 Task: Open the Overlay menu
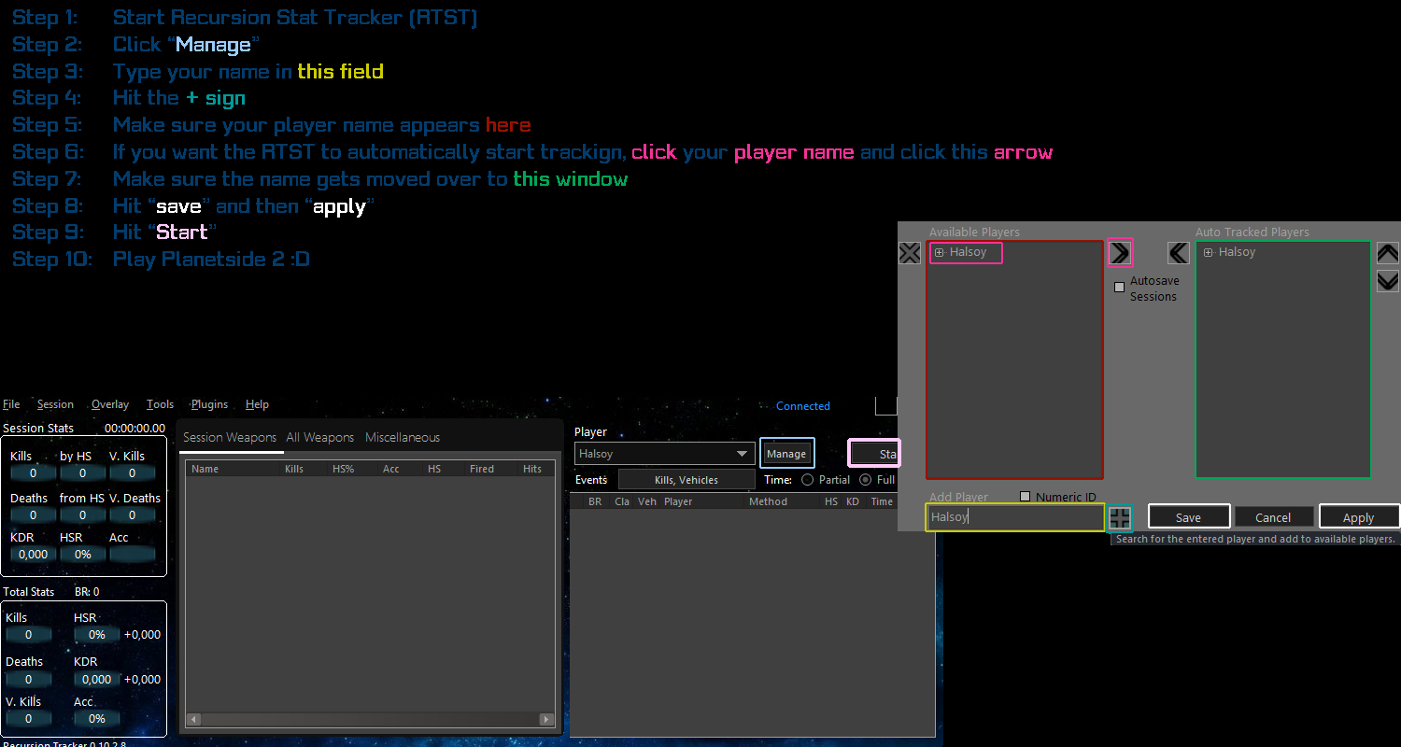click(110, 404)
